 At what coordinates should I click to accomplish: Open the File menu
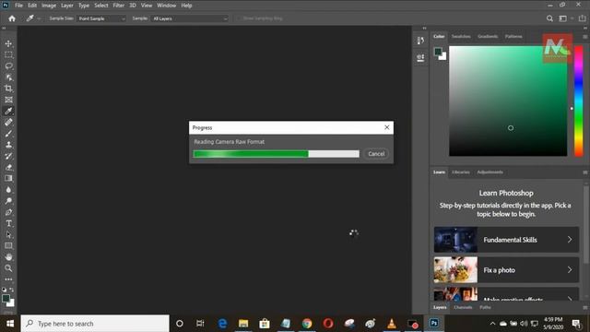[18, 6]
